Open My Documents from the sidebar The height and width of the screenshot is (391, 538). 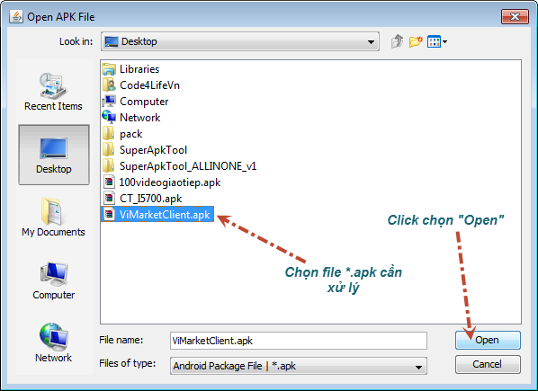pos(53,218)
